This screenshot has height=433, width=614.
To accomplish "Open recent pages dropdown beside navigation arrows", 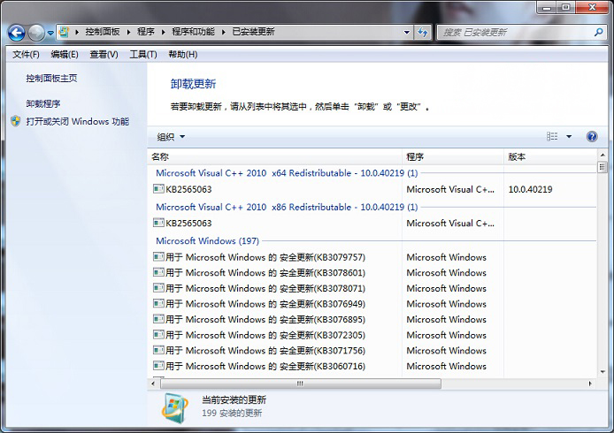I will [x=50, y=34].
